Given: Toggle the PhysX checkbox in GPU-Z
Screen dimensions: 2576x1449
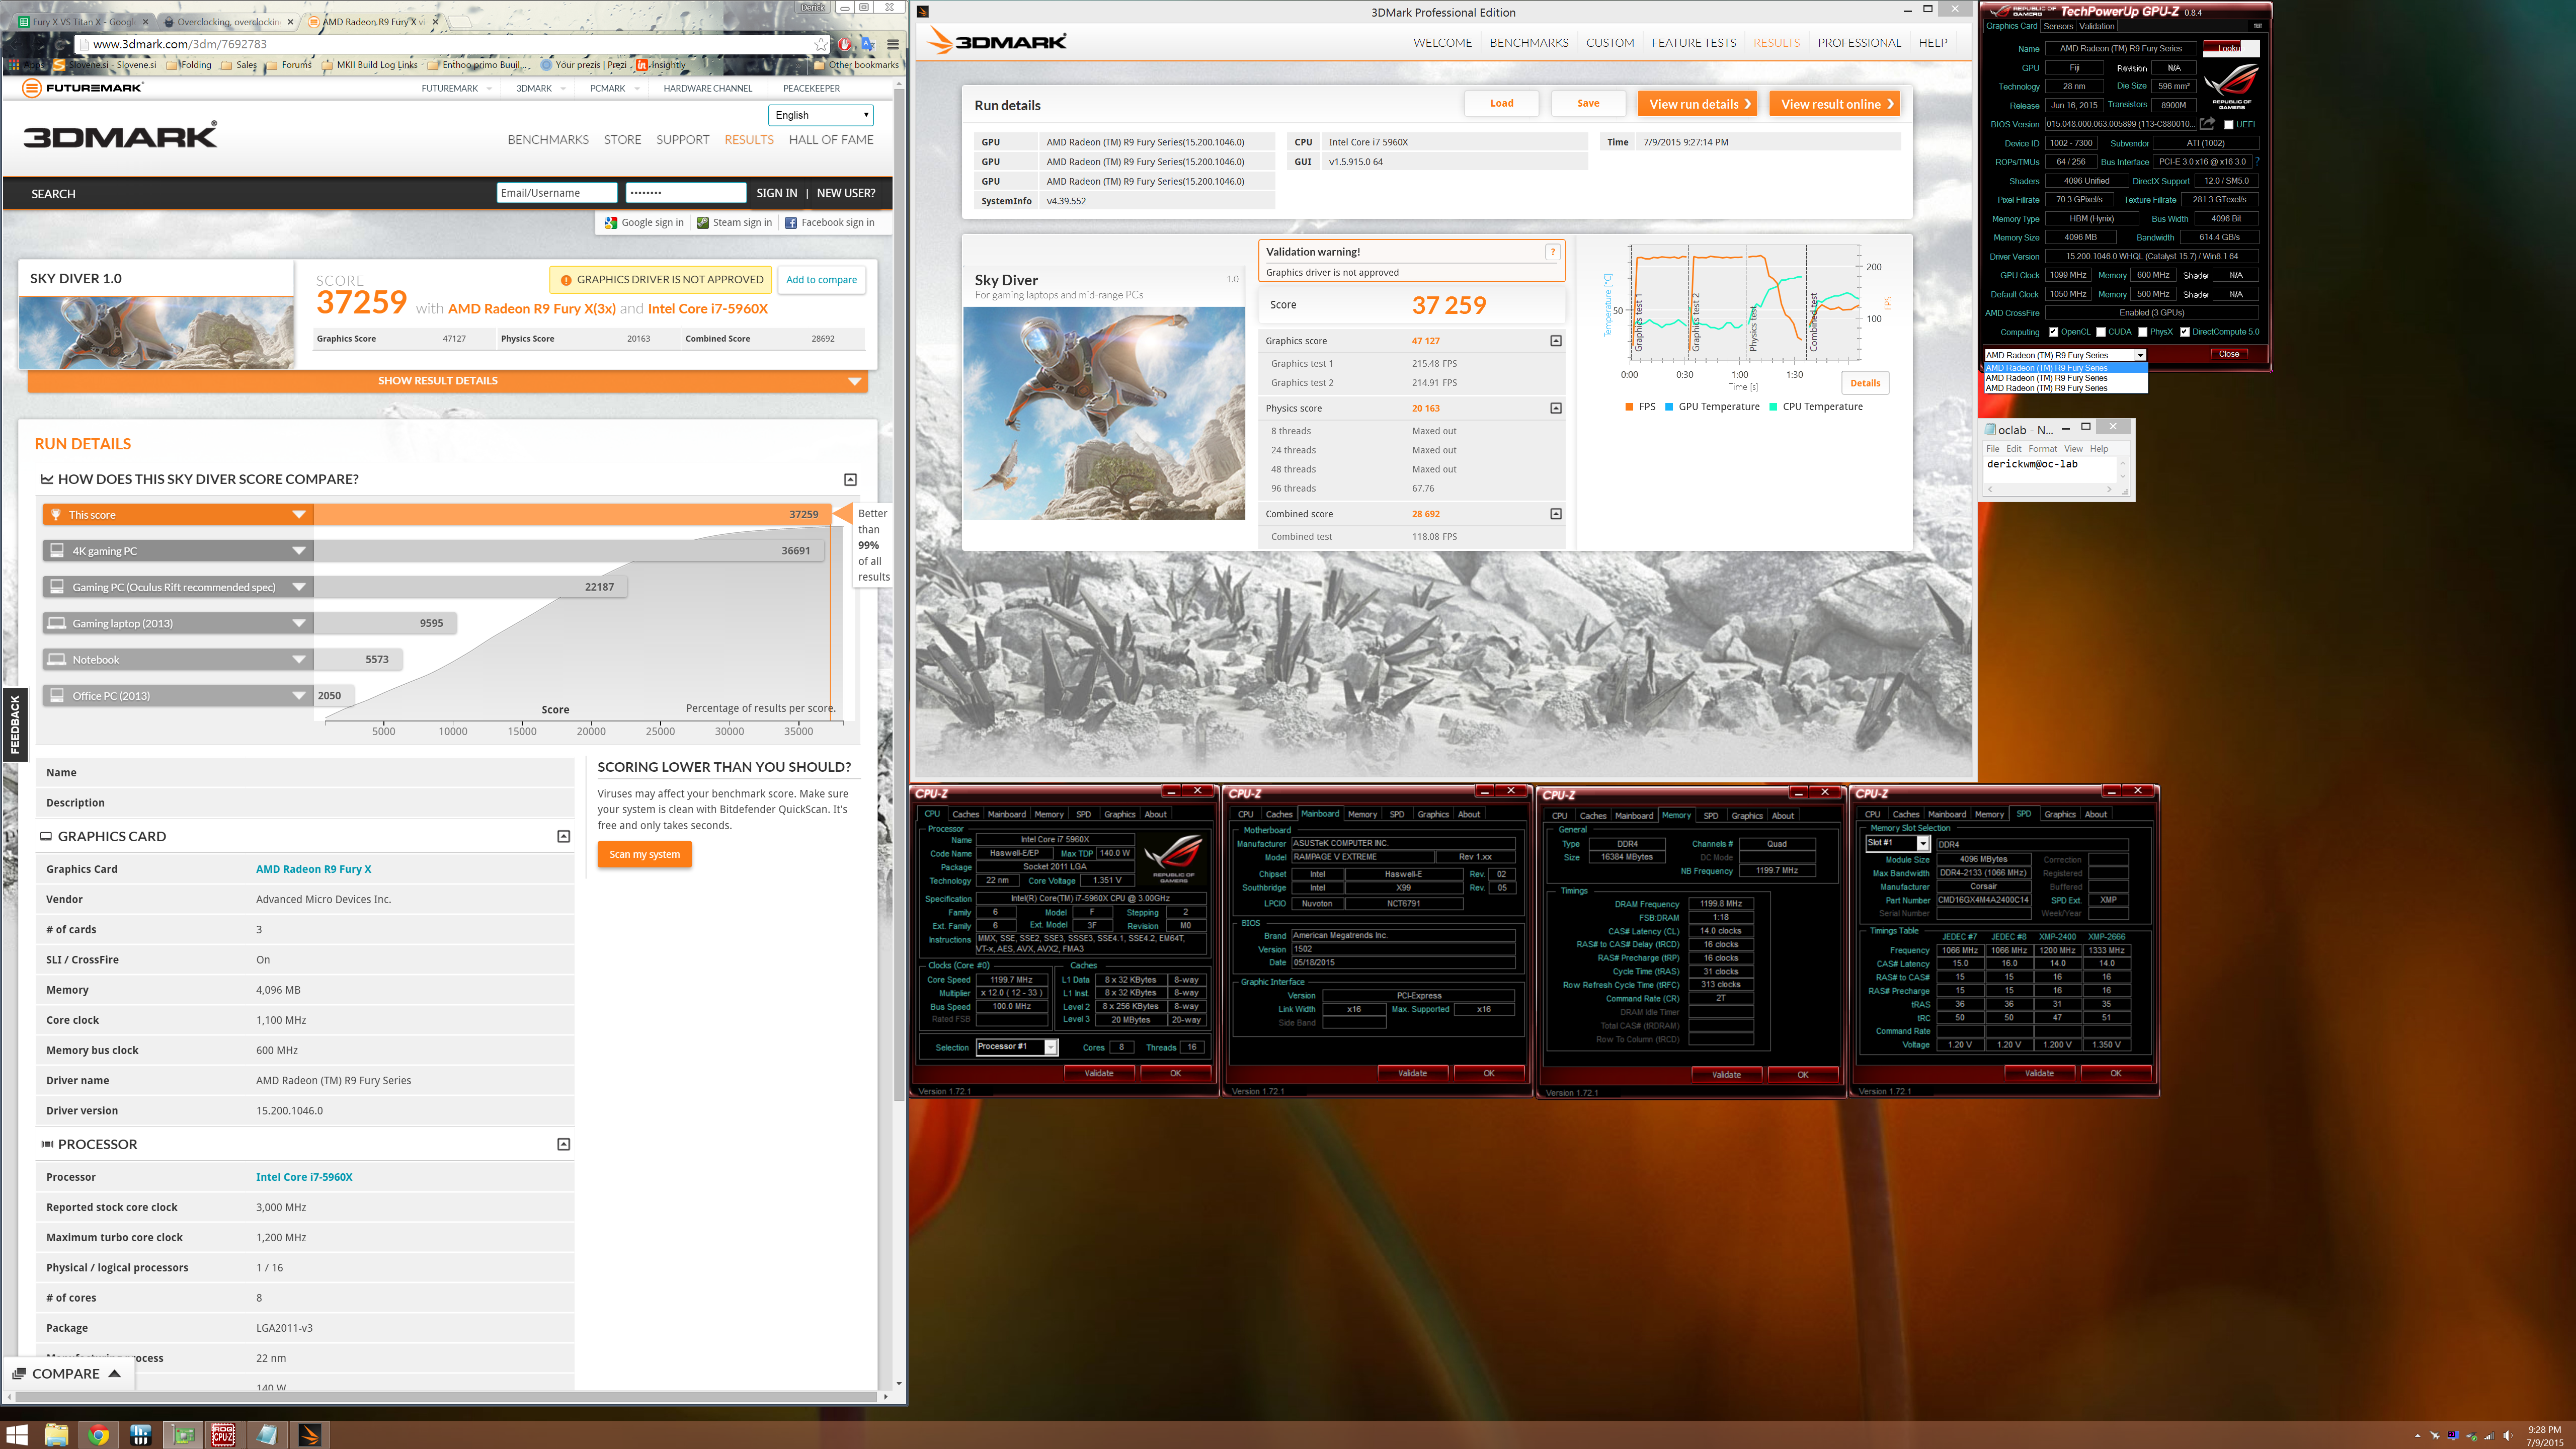Looking at the screenshot, I should tap(2142, 332).
